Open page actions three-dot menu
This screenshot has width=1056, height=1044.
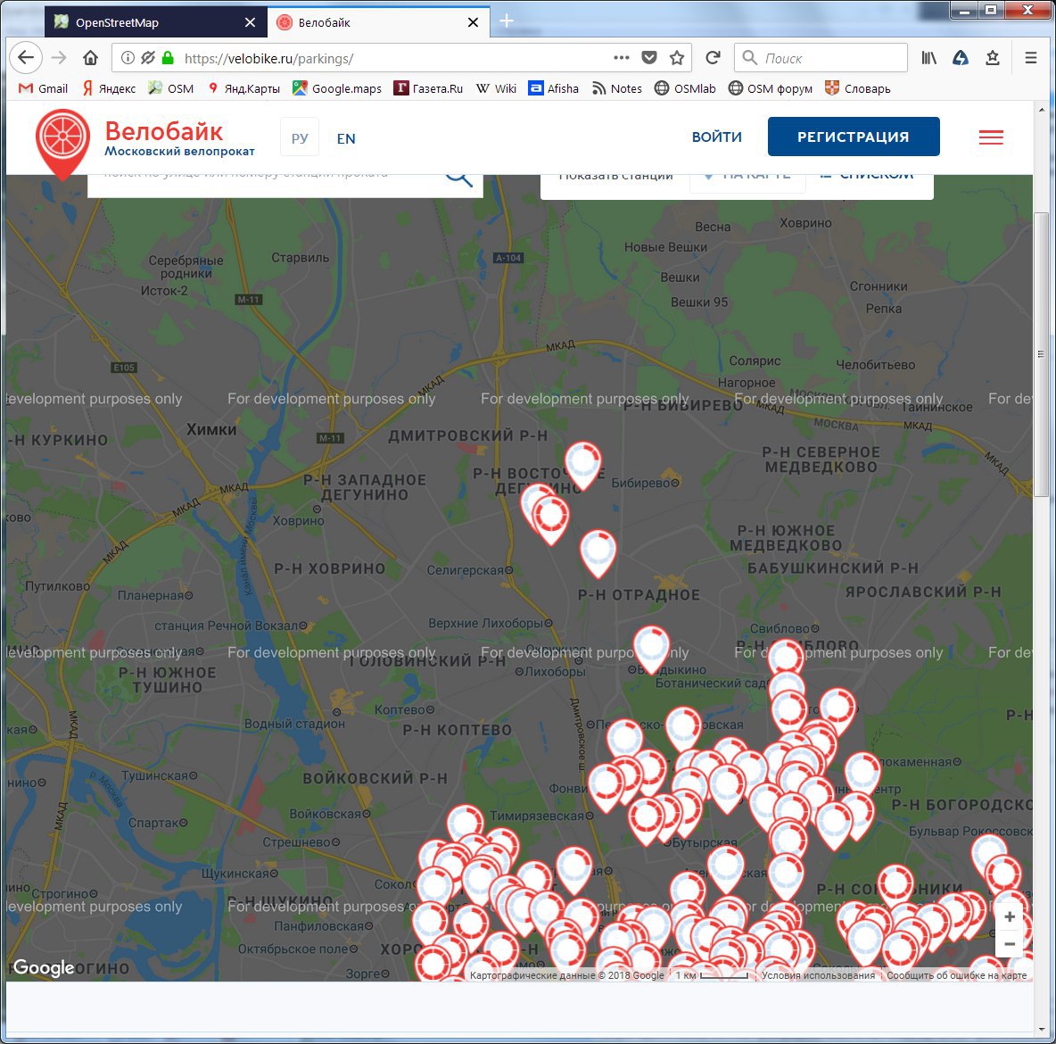coord(621,58)
